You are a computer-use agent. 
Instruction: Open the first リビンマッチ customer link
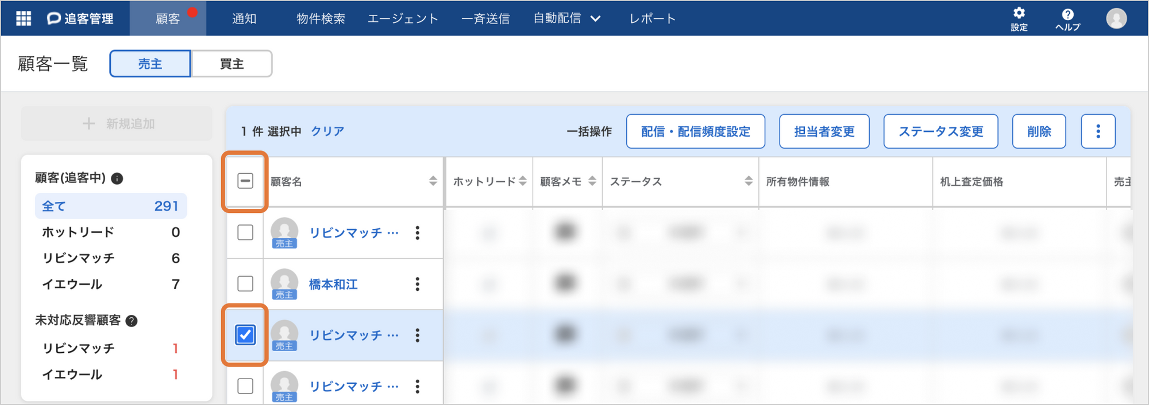click(354, 233)
